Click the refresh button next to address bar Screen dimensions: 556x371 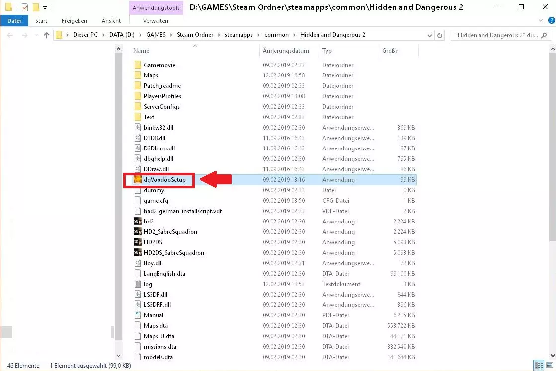coord(440,35)
